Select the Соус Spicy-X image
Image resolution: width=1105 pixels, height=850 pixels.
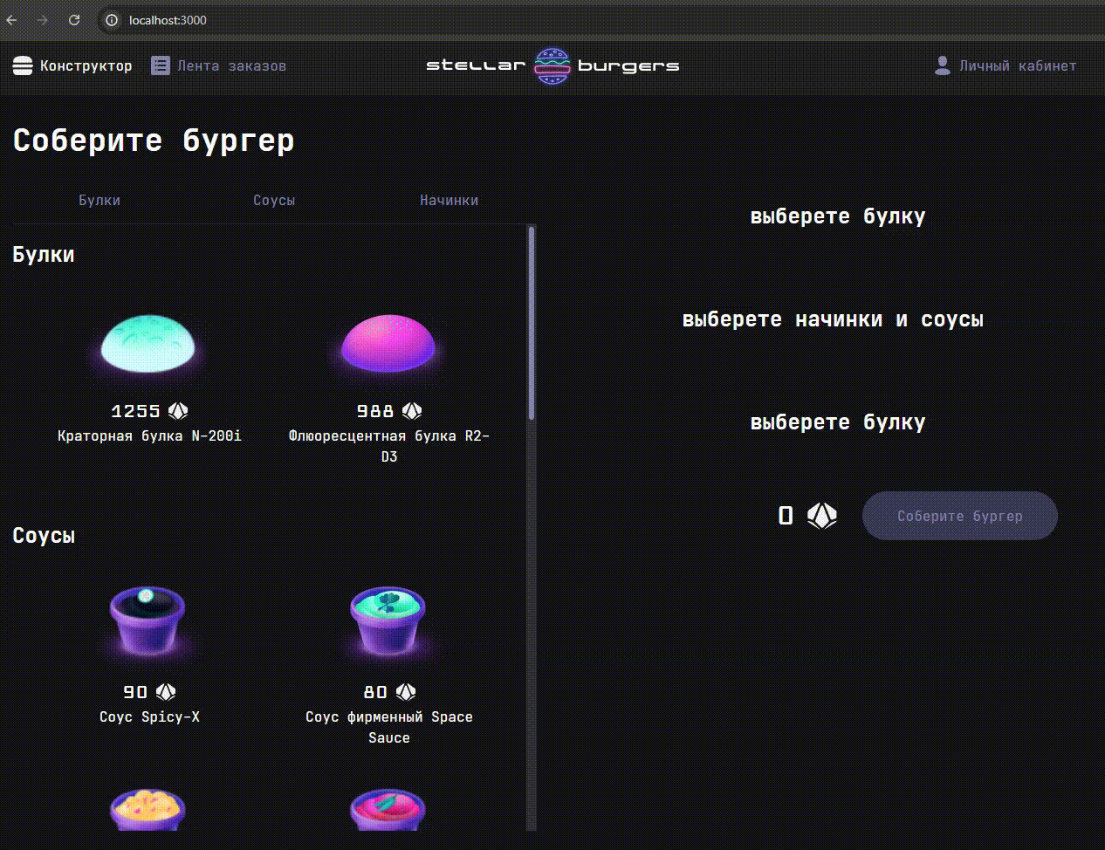pyautogui.click(x=148, y=621)
